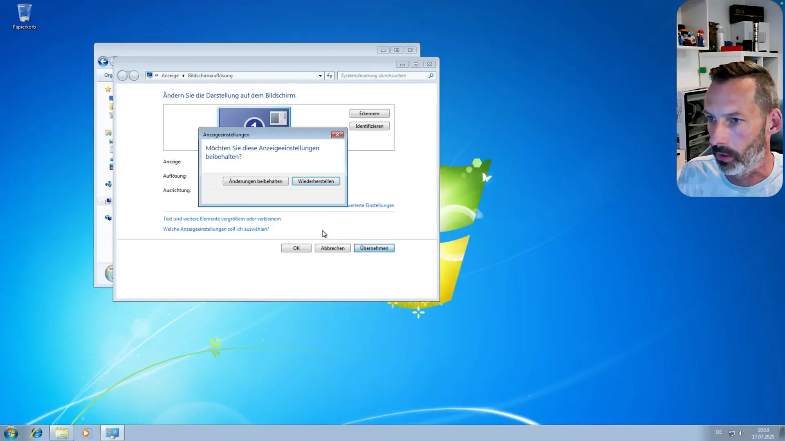
Task: Select the Control Panel taskbar button
Action: click(112, 433)
